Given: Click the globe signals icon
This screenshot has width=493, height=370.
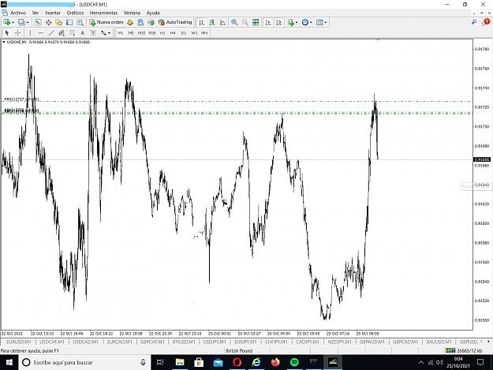Looking at the screenshot, I should [151, 22].
